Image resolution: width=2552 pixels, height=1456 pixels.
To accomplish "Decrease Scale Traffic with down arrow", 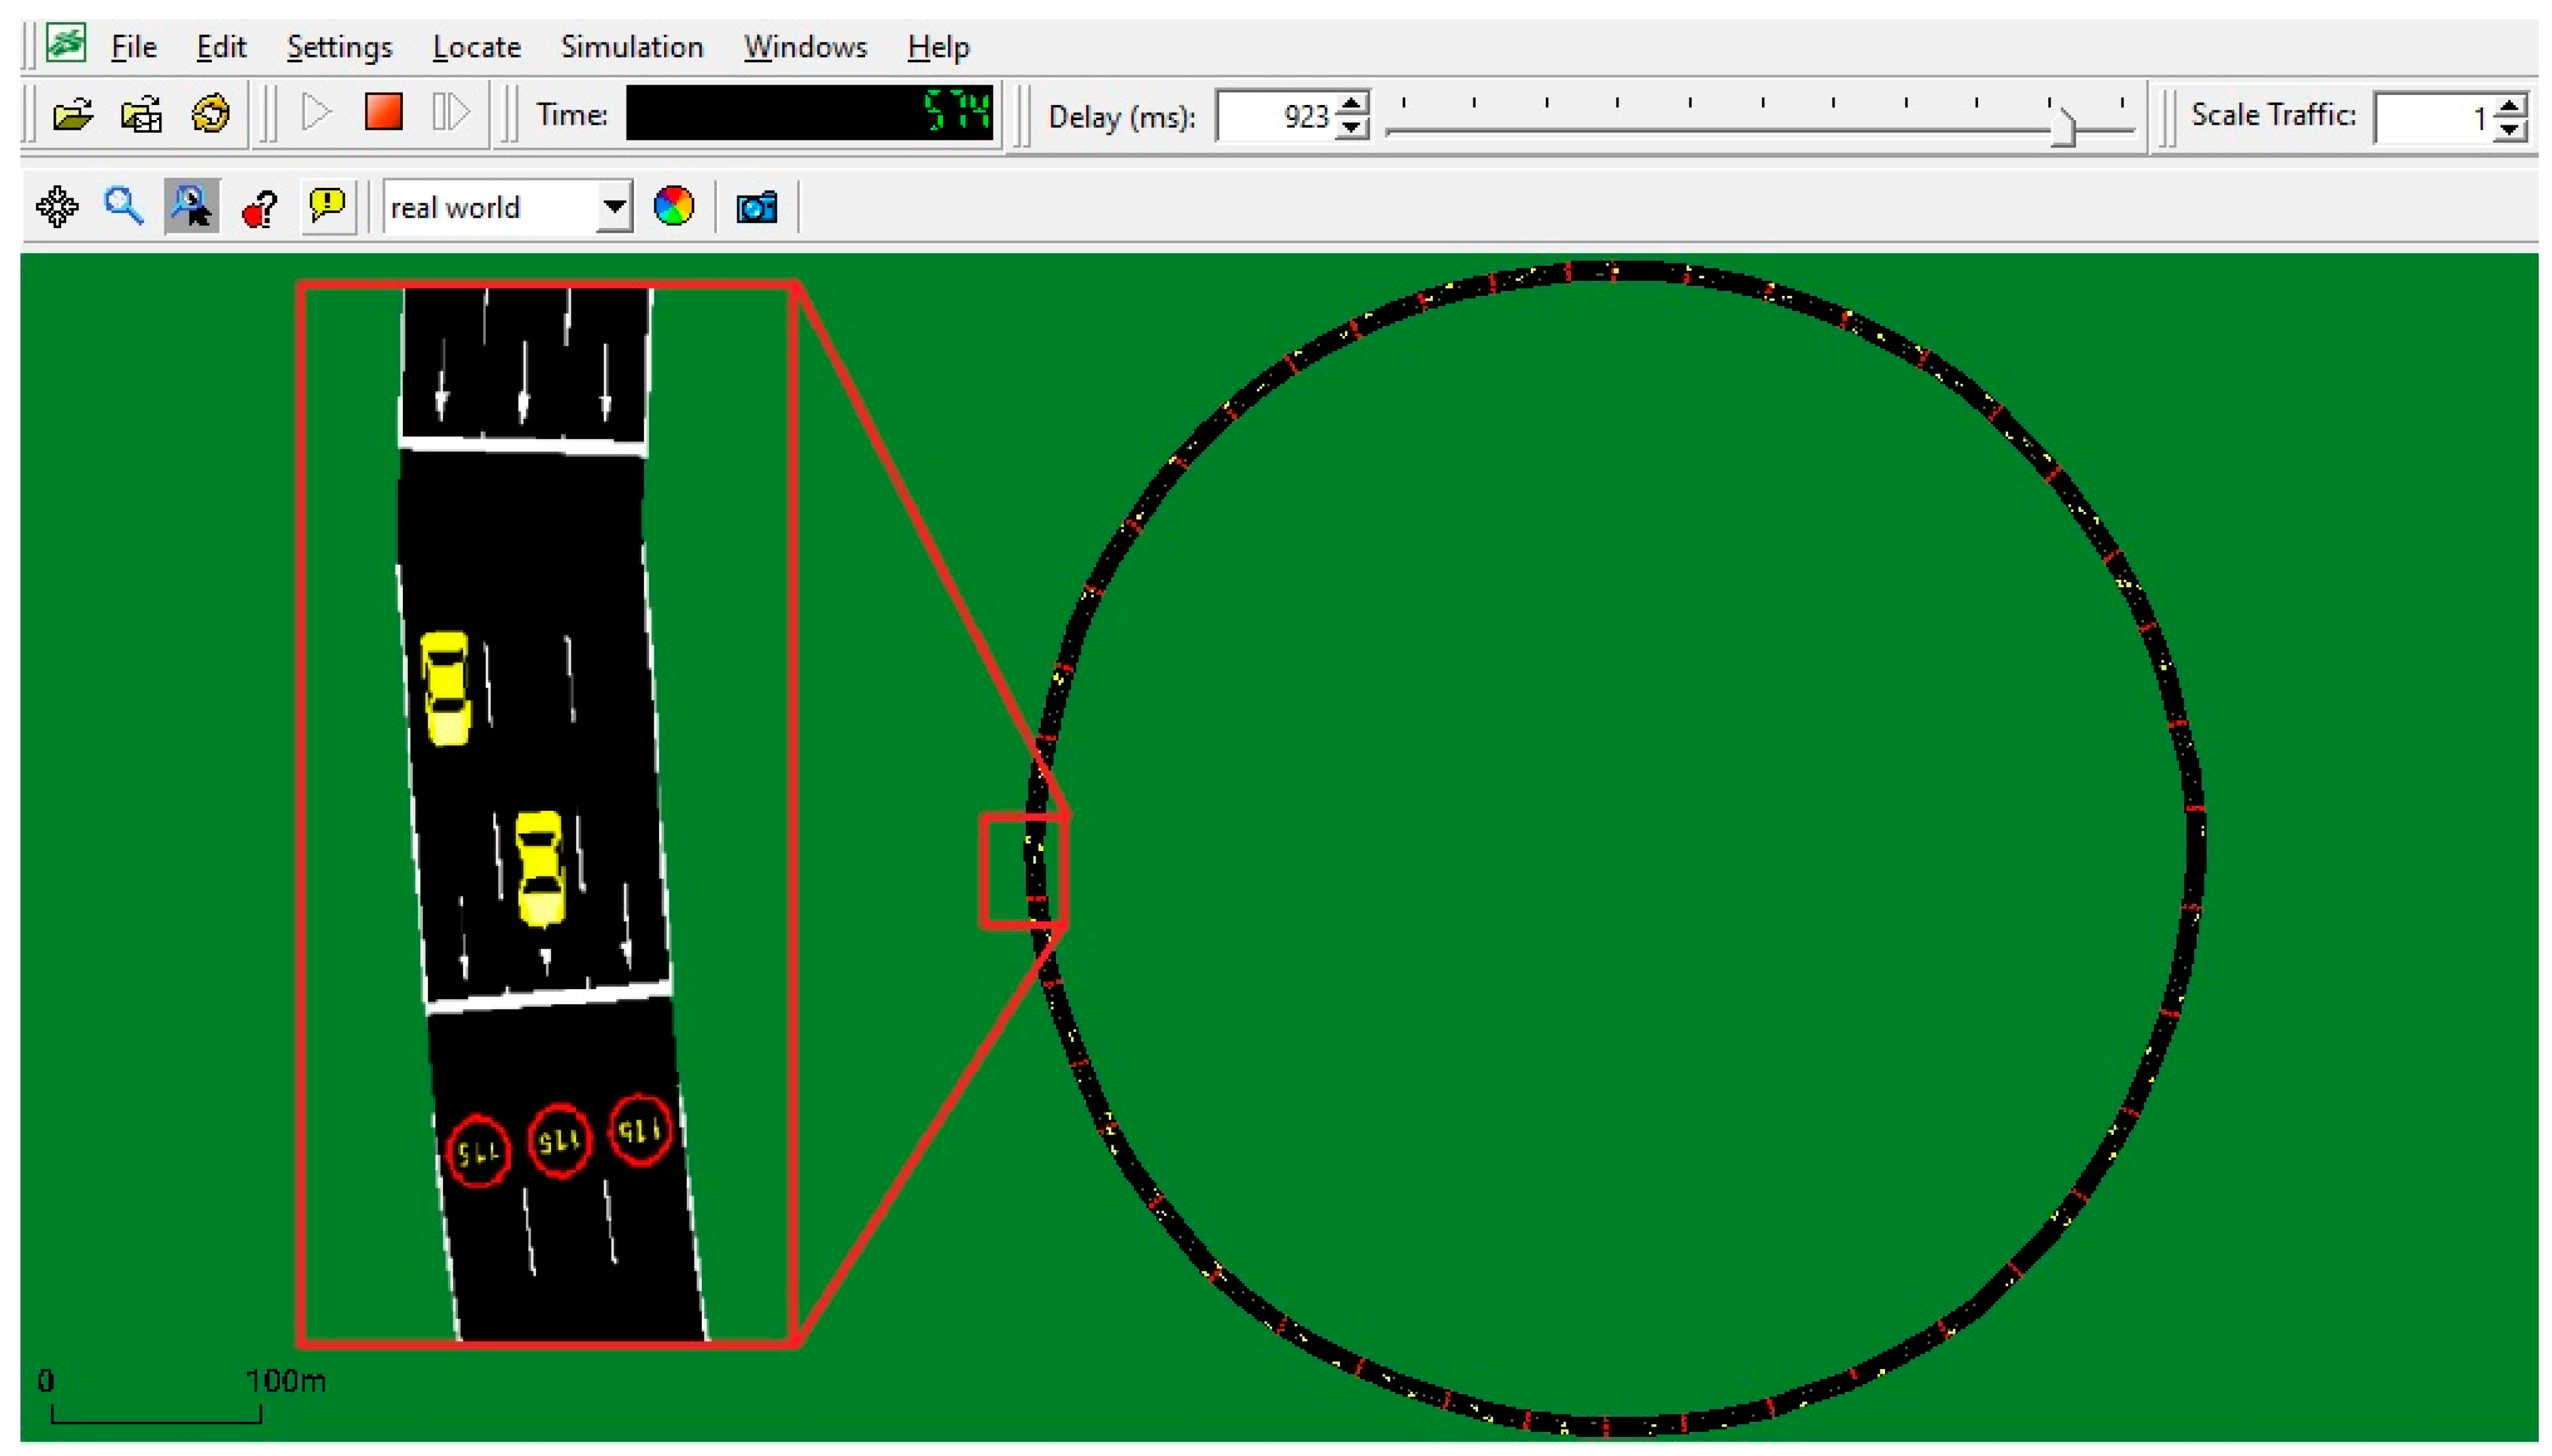I will pyautogui.click(x=2510, y=130).
